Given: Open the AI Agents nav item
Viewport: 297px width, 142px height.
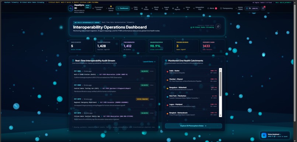Looking at the screenshot, I should (176, 8).
